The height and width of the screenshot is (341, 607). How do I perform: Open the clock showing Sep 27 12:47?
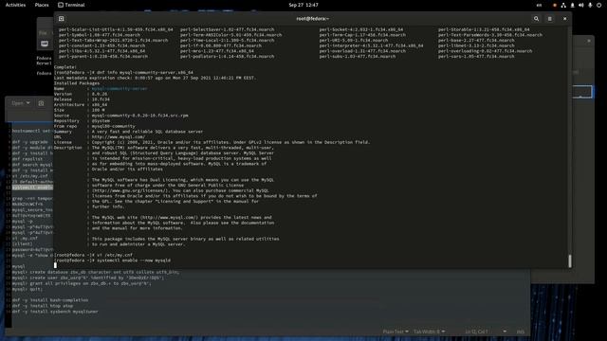pos(303,5)
